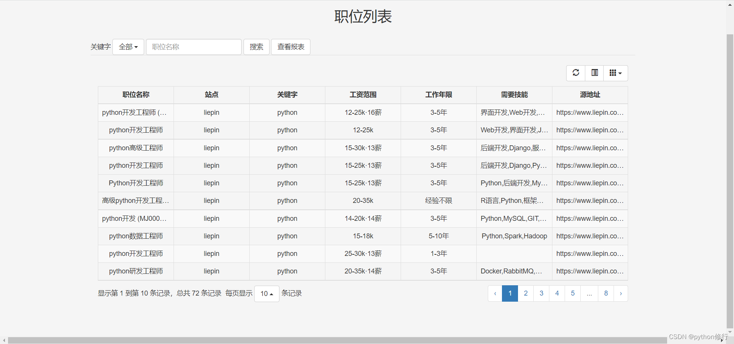Click the R语言,Python,框架 skills cell
Viewport: 734px width, 344px height.
click(x=514, y=201)
